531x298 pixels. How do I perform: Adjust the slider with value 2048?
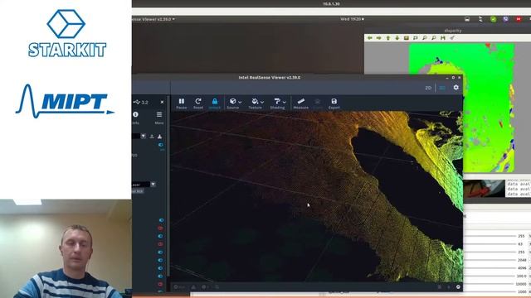(x=490, y=260)
